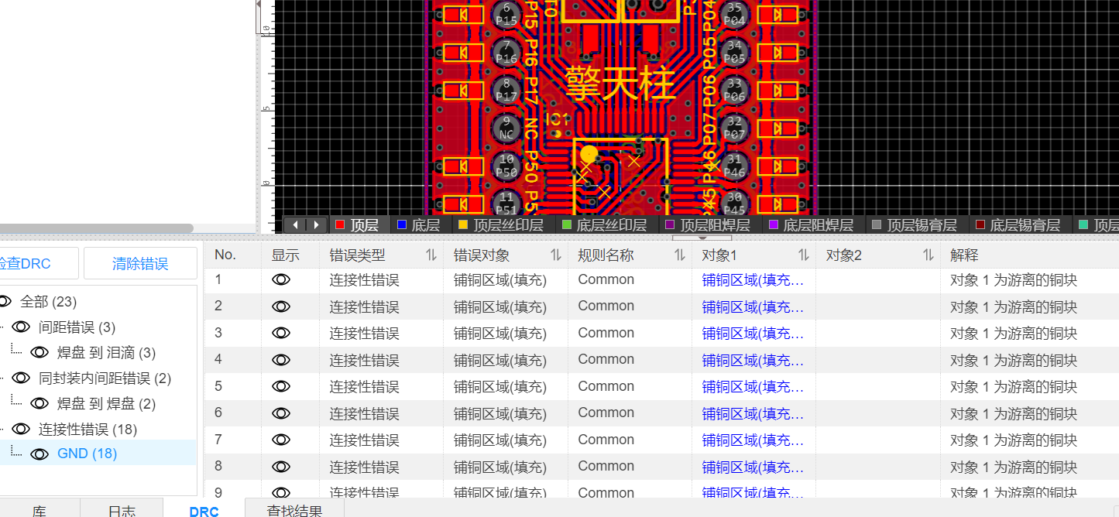
Task: Toggle eye icon for 连接性错误 (18)
Action: click(21, 430)
